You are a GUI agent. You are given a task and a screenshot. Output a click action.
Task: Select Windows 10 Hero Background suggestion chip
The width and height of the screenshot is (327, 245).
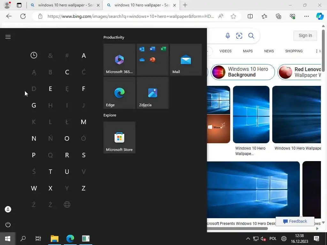click(243, 72)
